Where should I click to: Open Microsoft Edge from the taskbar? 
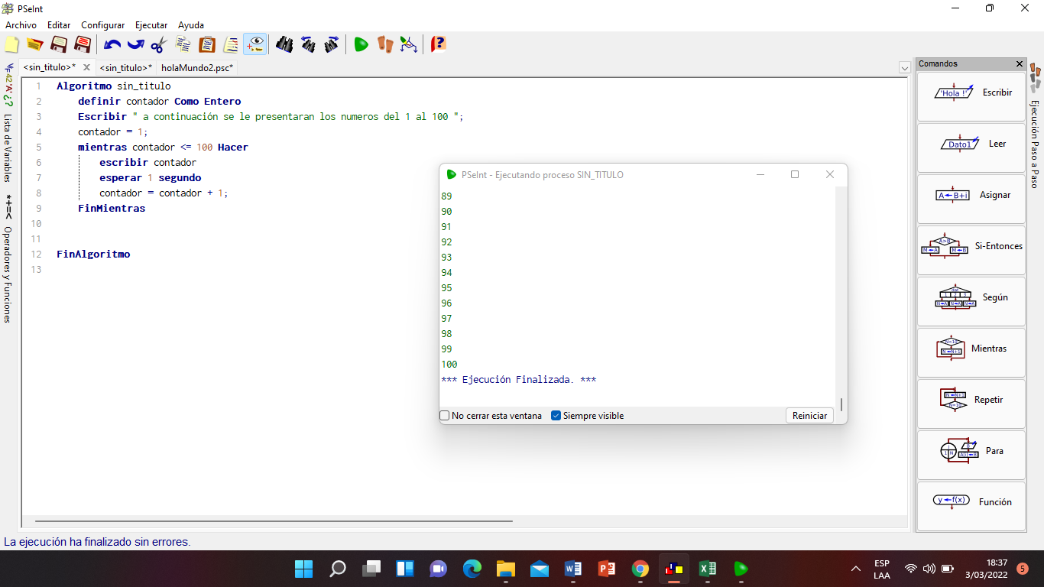pyautogui.click(x=472, y=569)
